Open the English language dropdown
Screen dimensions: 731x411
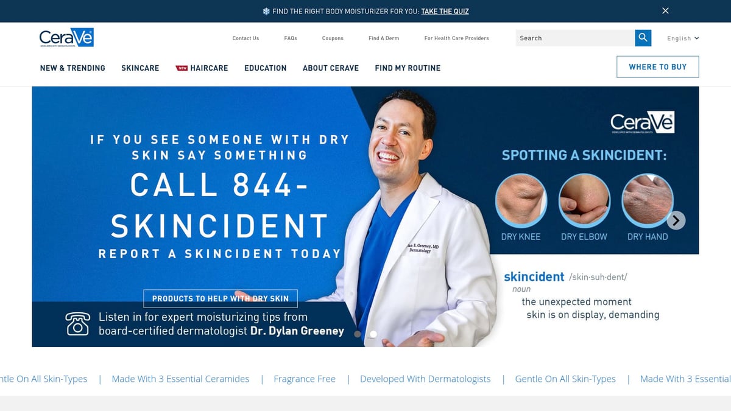(x=683, y=38)
